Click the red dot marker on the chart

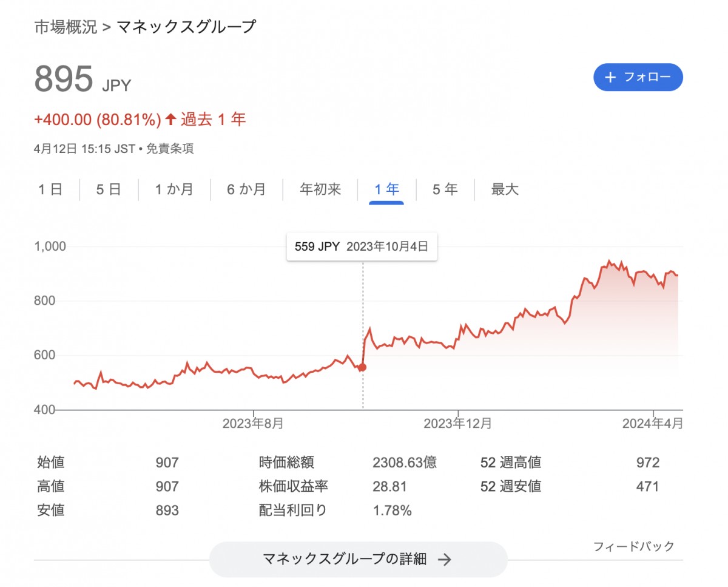coord(362,367)
